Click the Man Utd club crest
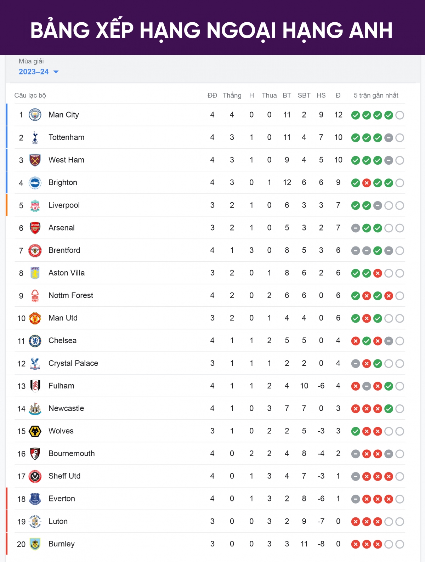This screenshot has height=562, width=425. pos(35,318)
